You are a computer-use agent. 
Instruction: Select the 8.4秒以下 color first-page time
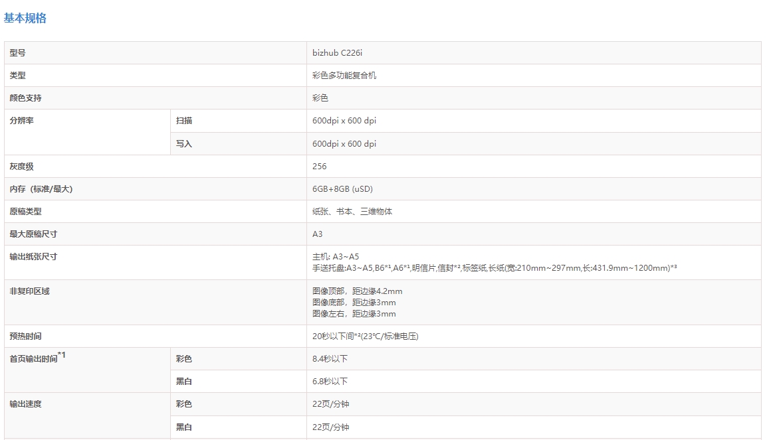[x=330, y=359]
